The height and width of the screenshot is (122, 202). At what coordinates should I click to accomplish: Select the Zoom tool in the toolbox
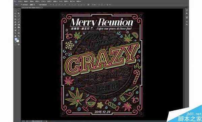point(19,36)
